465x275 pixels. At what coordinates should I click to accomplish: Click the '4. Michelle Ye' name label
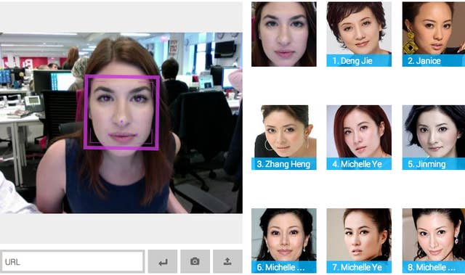point(357,164)
